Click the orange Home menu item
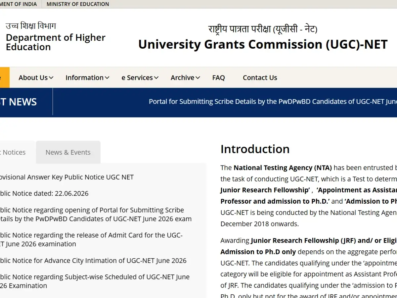The height and width of the screenshot is (298, 397). coord(5,78)
